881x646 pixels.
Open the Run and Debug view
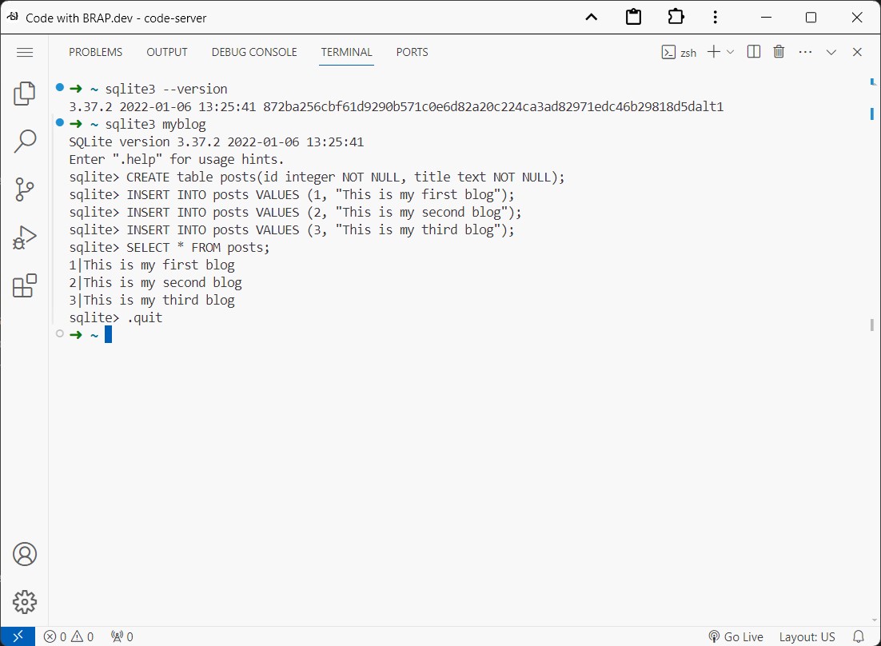pos(24,237)
